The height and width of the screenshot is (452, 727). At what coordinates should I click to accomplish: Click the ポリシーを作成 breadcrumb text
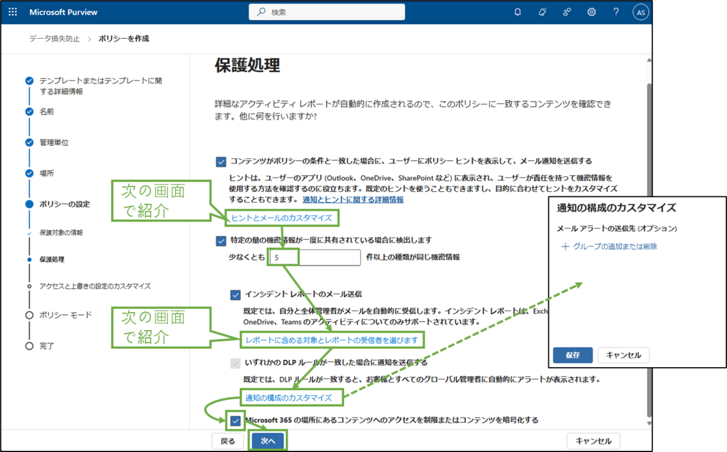(x=124, y=39)
